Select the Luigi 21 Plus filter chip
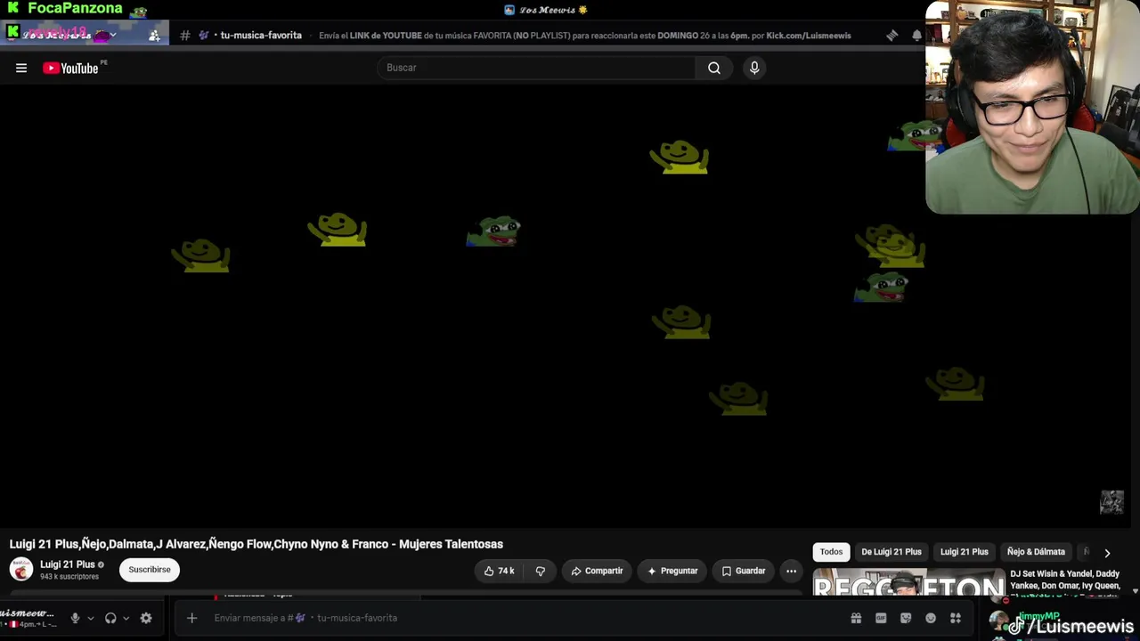The height and width of the screenshot is (641, 1140). (x=965, y=552)
